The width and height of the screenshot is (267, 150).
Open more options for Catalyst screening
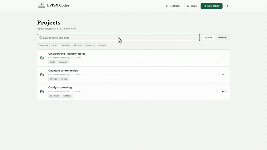point(224,92)
